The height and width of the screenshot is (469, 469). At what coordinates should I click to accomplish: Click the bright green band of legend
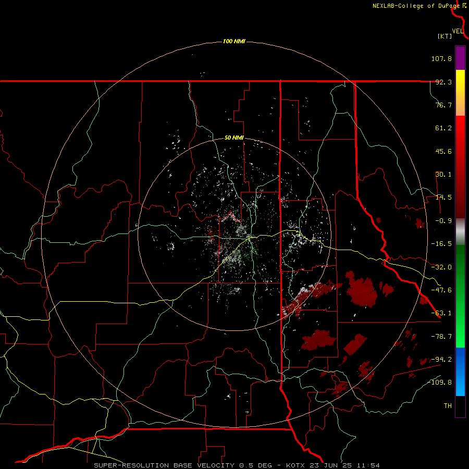click(460, 296)
